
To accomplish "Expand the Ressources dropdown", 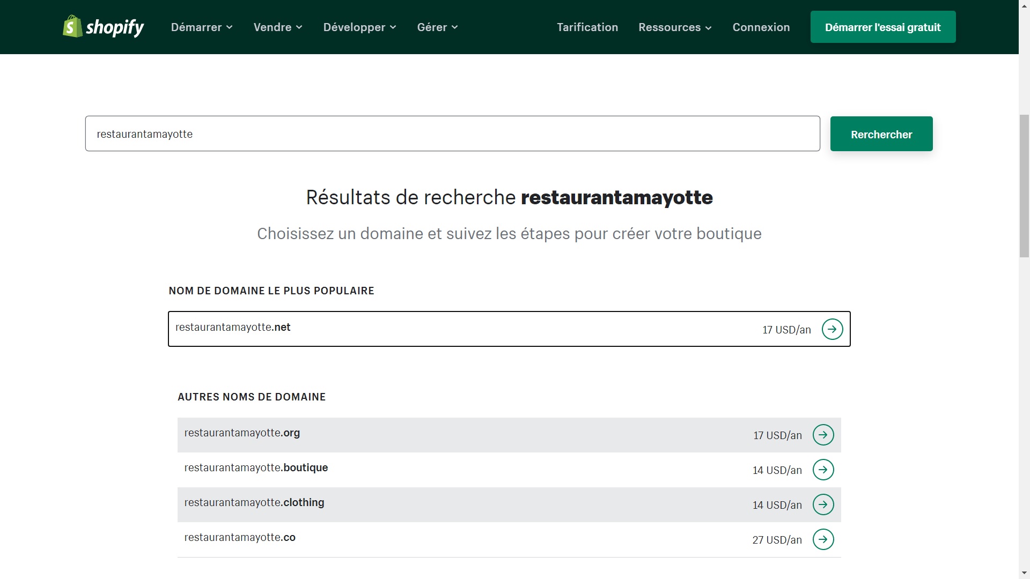I will pos(674,27).
